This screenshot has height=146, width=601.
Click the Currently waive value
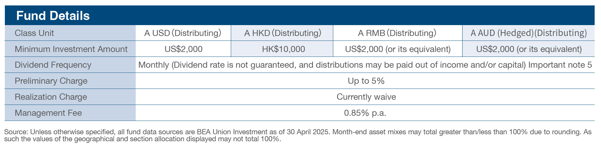(x=366, y=97)
